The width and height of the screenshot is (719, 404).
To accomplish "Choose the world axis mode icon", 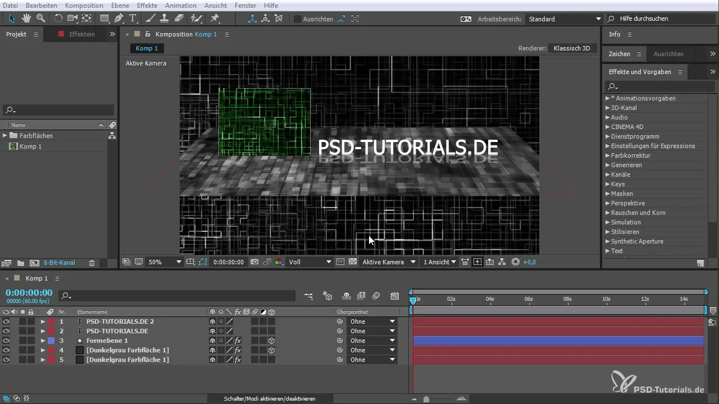I will 266,19.
